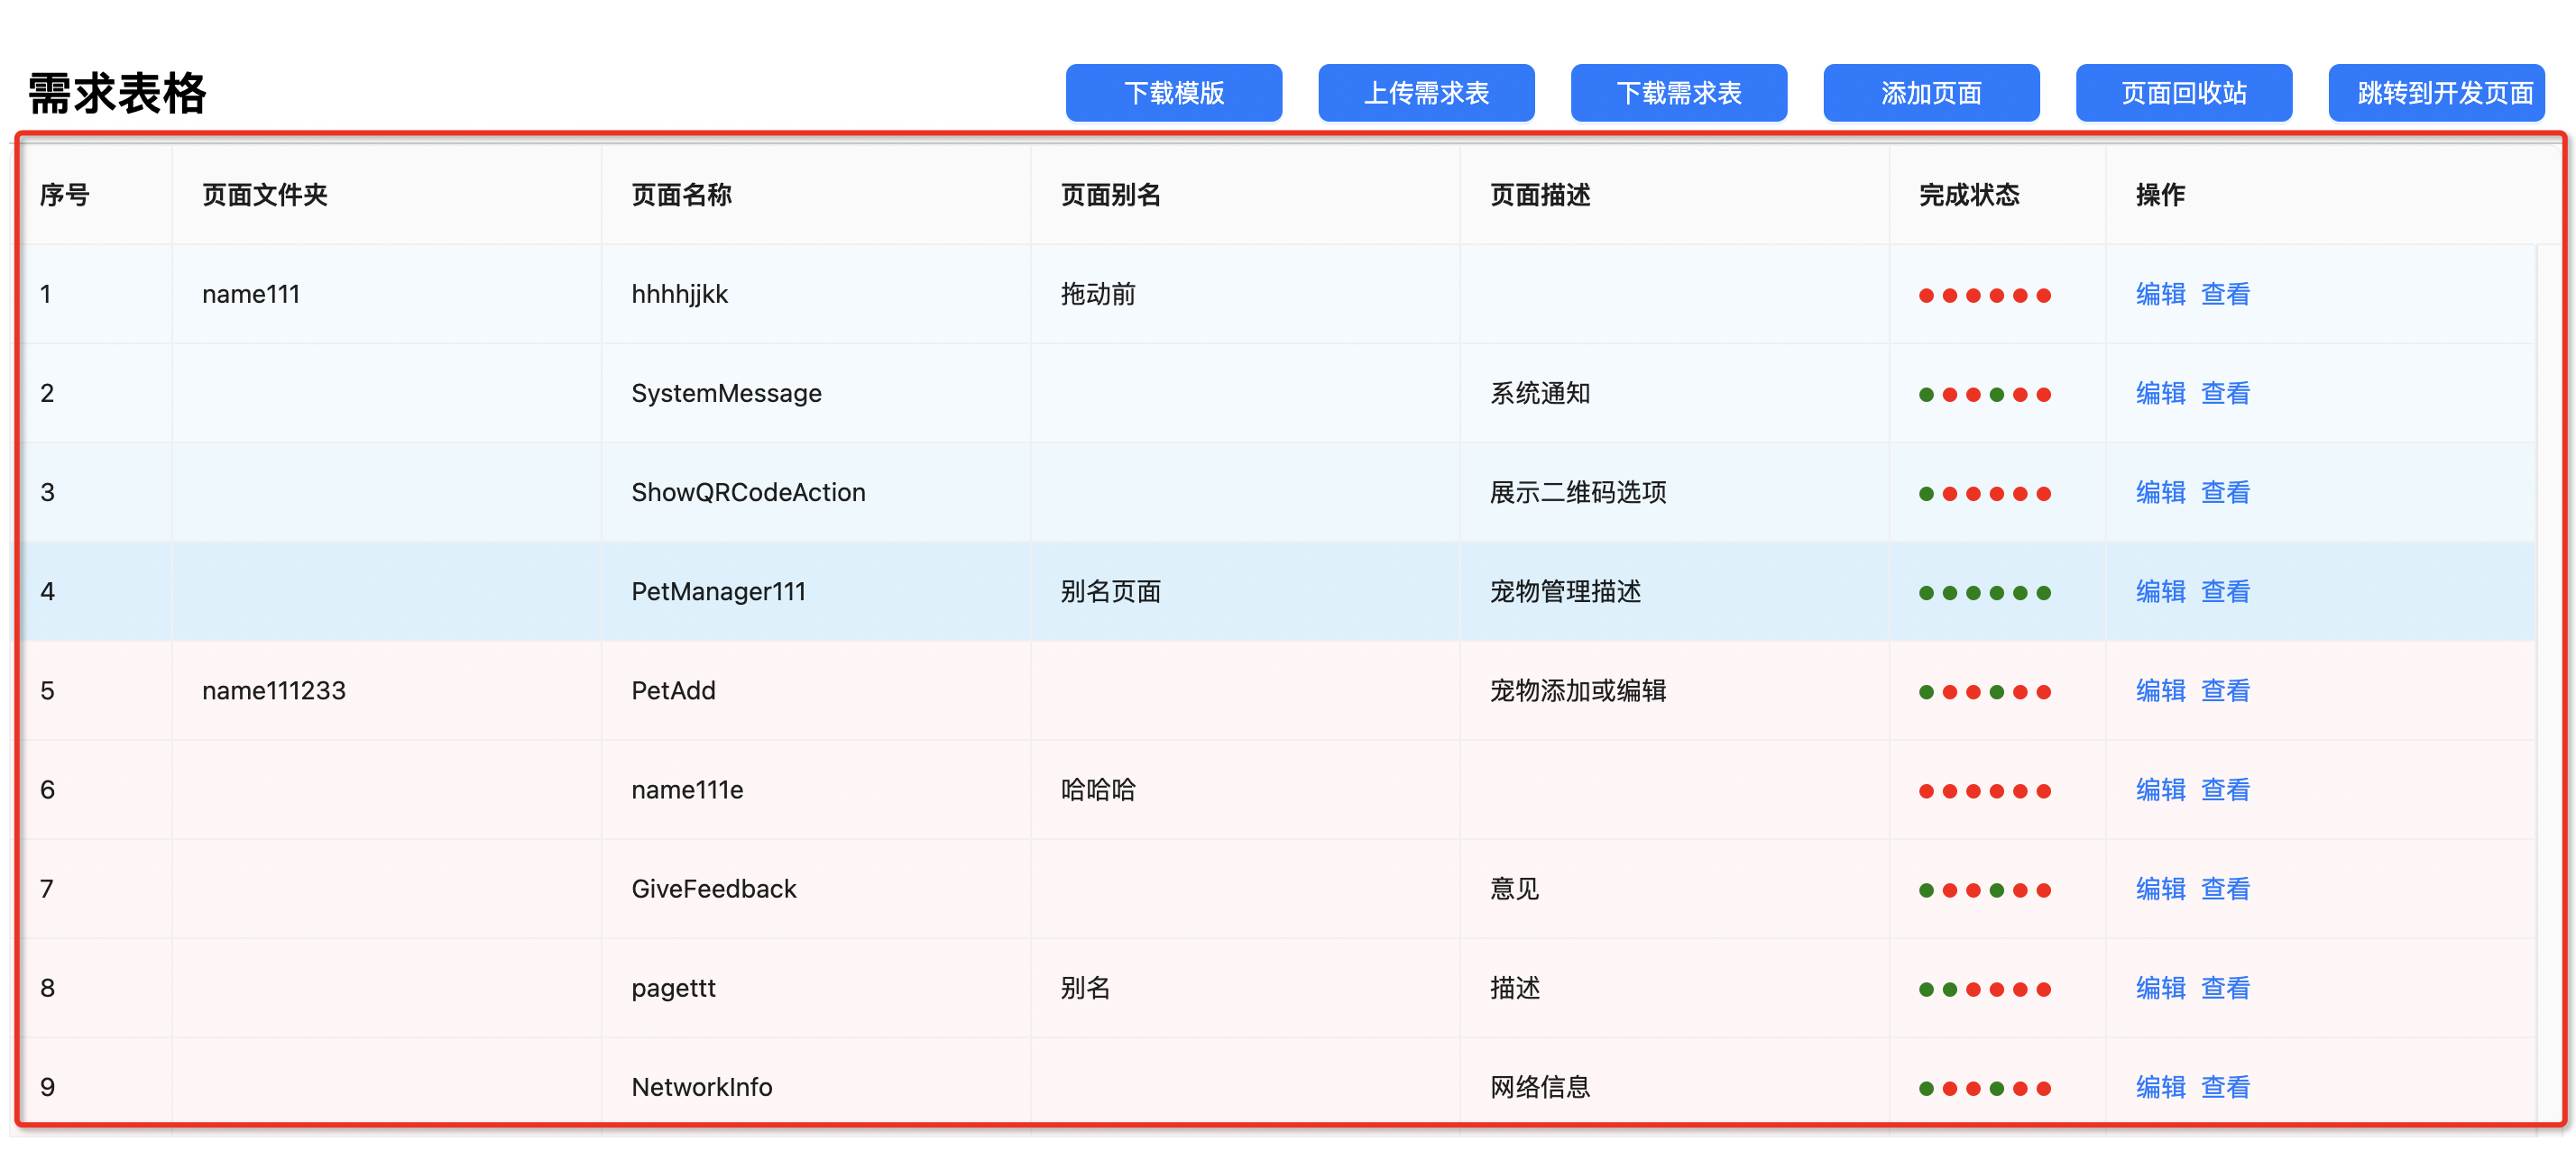
Task: View the PetManager111 page row
Action: click(x=2225, y=590)
